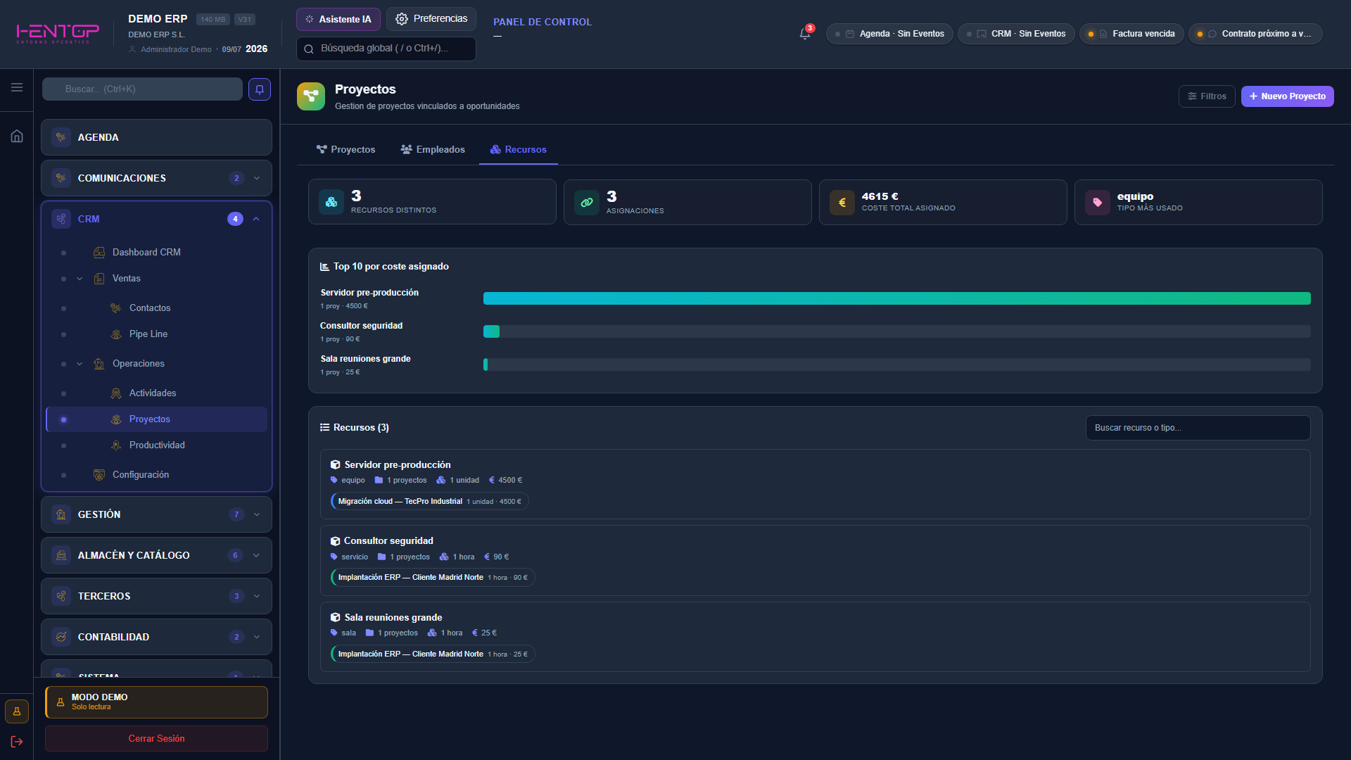Image resolution: width=1351 pixels, height=760 pixels.
Task: Click the Actividades item icon
Action: (x=116, y=393)
